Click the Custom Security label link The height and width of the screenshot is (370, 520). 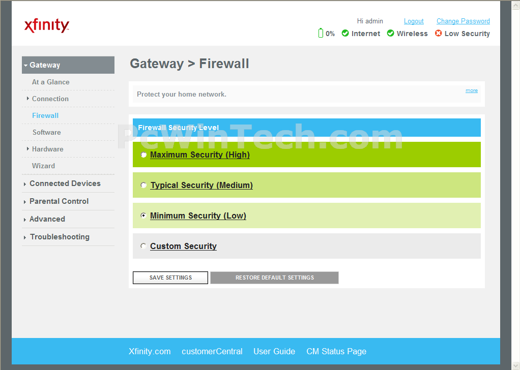tap(183, 246)
